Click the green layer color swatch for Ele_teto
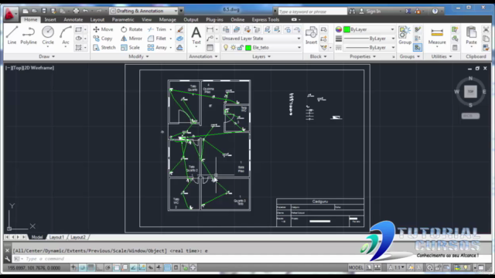The width and height of the screenshot is (495, 278). (x=248, y=48)
